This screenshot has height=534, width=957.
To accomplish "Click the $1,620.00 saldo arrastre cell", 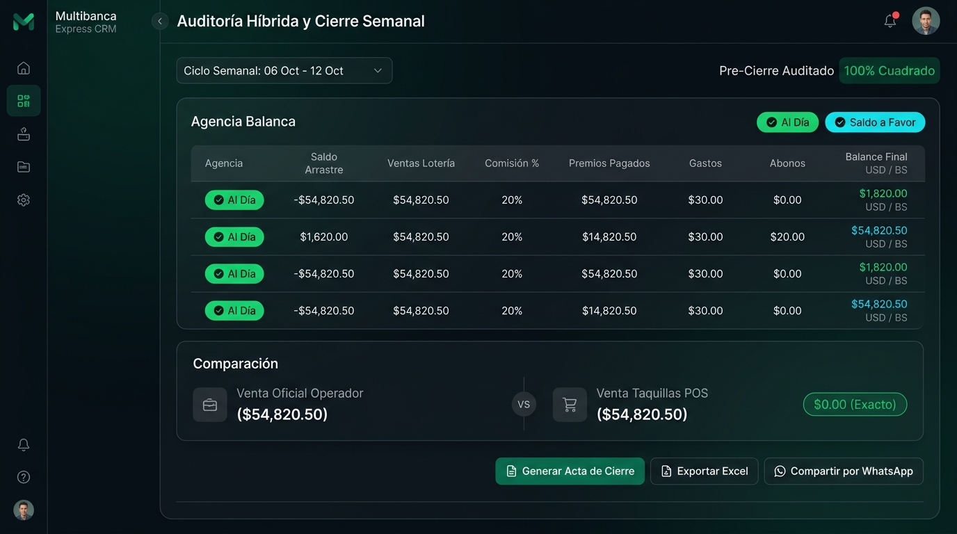I will click(324, 237).
